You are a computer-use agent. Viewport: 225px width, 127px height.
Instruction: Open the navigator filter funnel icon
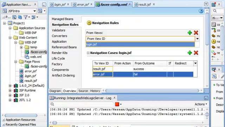(x=26, y=17)
